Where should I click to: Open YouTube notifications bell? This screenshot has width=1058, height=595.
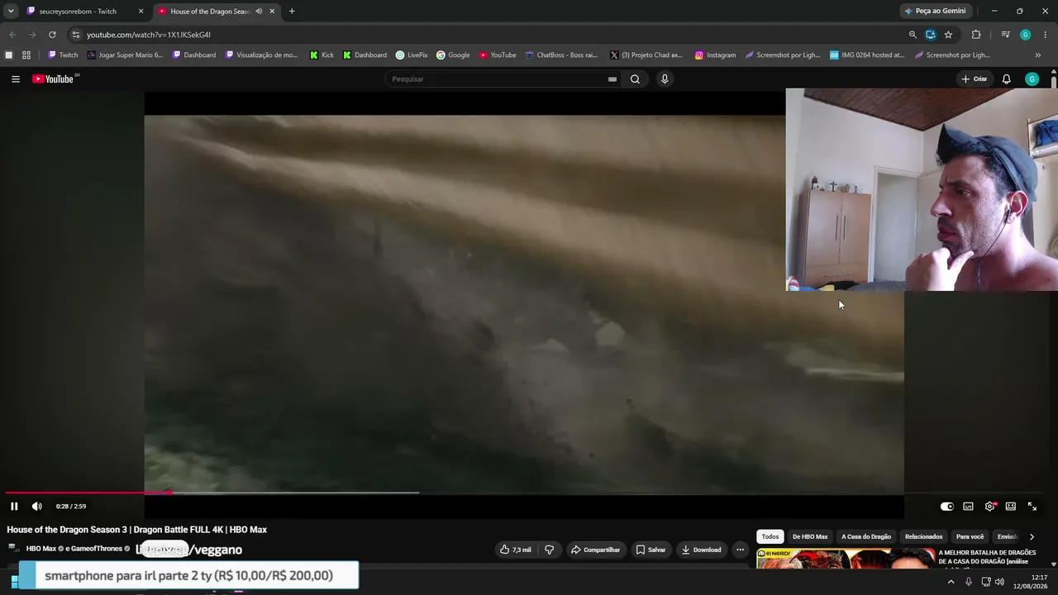tap(1006, 79)
